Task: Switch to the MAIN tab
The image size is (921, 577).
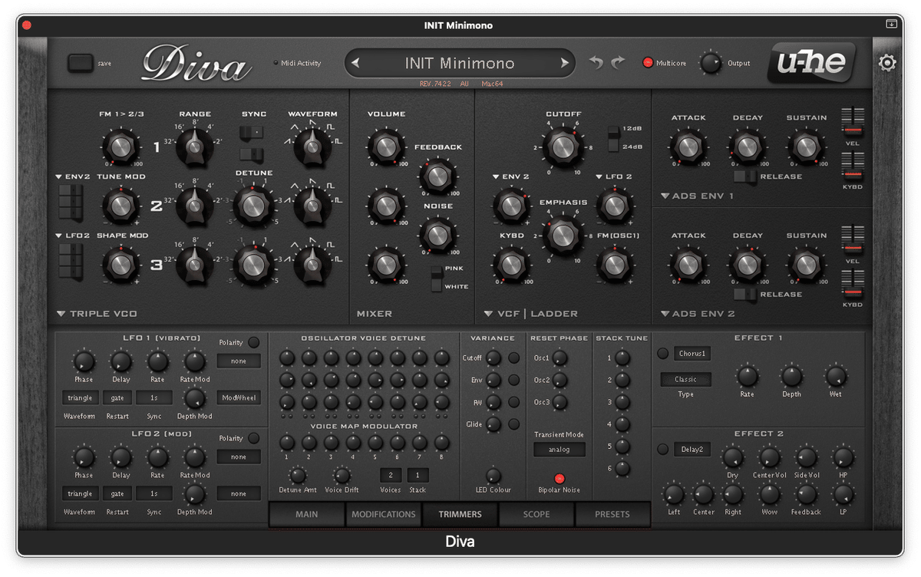Action: point(306,514)
